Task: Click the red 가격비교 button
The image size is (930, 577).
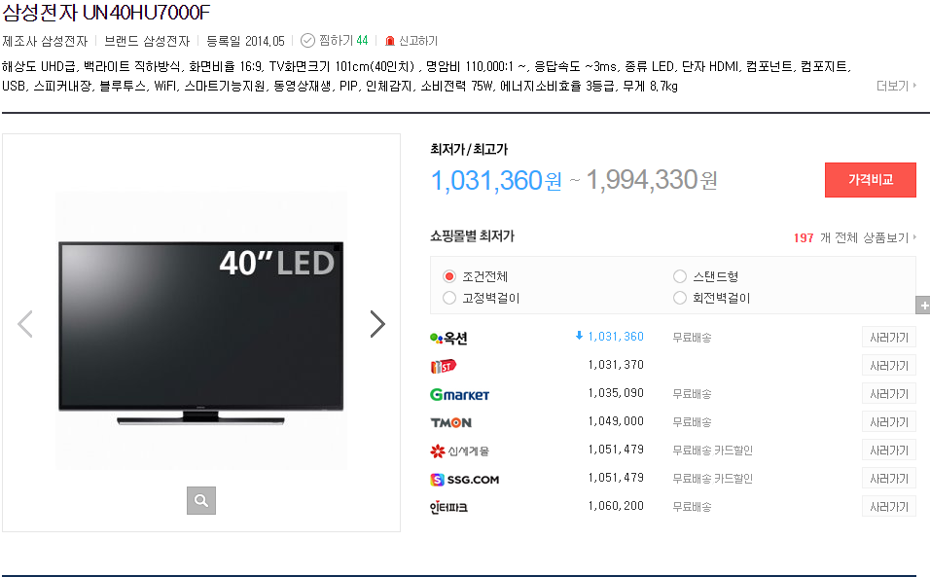Action: click(x=870, y=180)
